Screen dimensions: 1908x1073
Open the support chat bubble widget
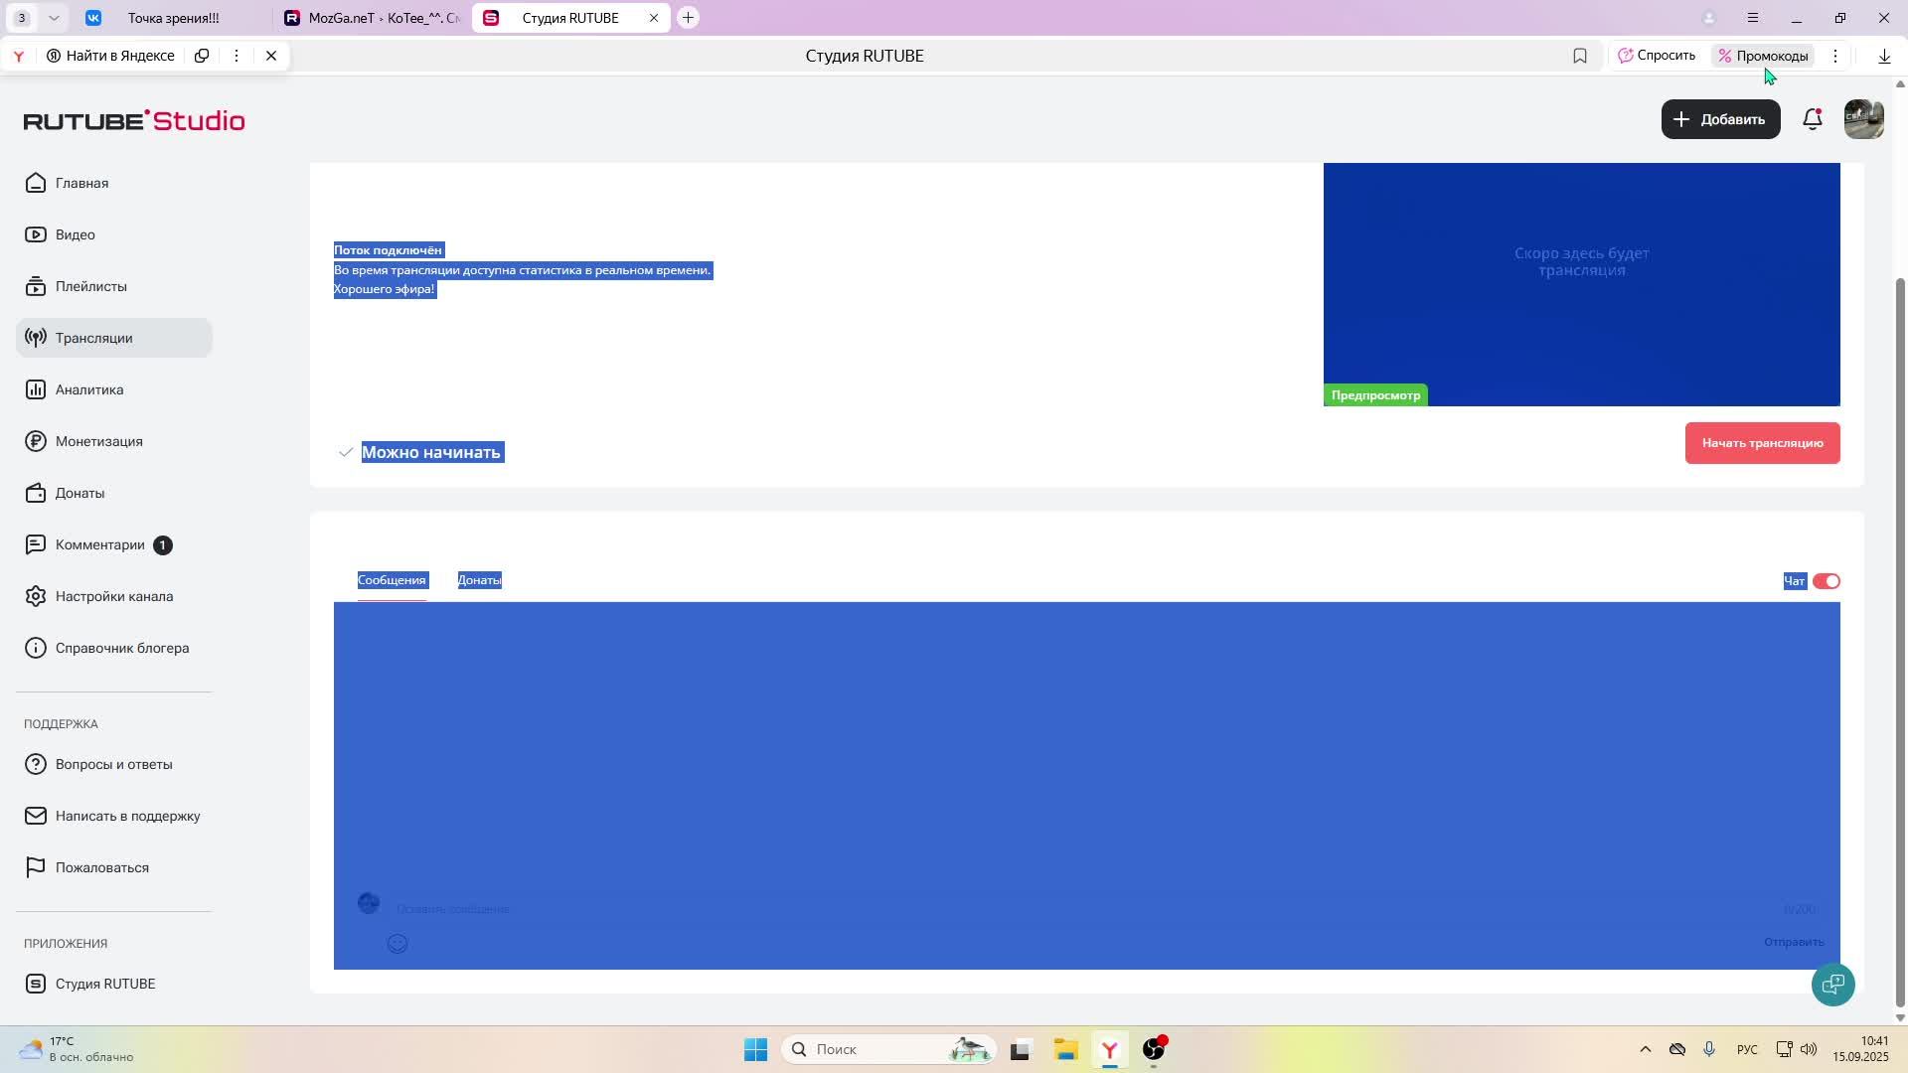pyautogui.click(x=1832, y=985)
